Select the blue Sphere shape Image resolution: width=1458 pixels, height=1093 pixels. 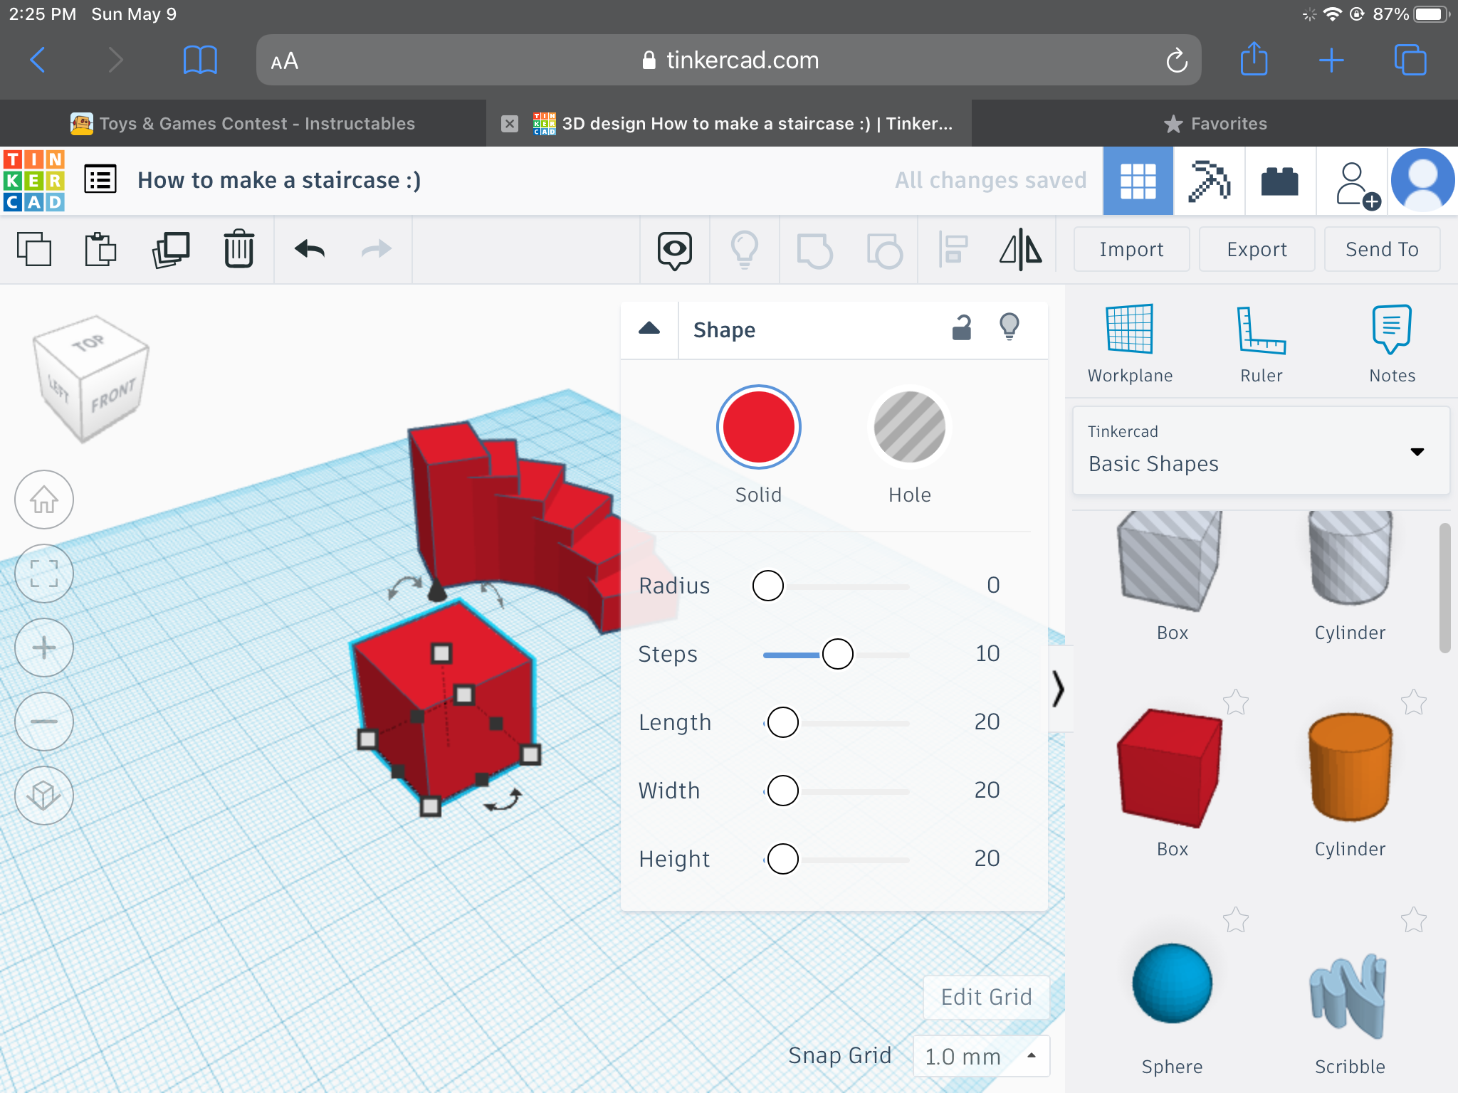(x=1172, y=983)
